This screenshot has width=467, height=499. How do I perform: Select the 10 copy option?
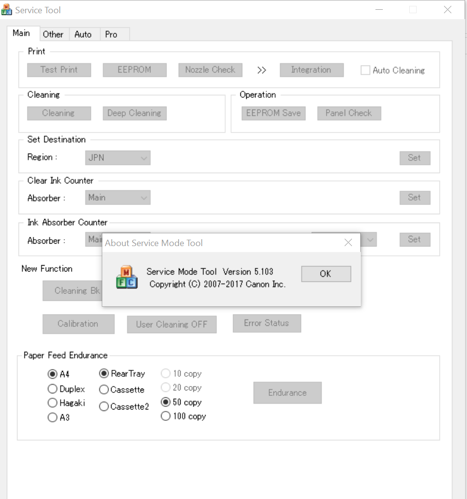pyautogui.click(x=165, y=373)
